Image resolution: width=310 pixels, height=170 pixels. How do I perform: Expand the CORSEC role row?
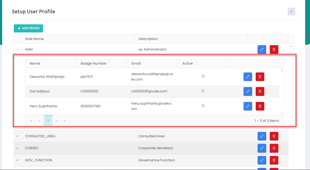click(x=17, y=148)
